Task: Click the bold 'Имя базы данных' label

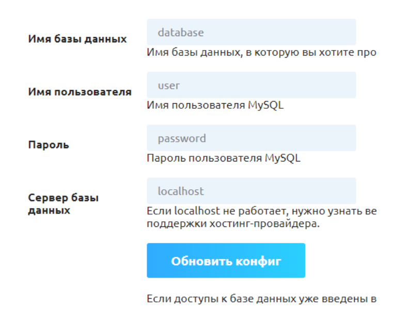Action: tap(77, 39)
